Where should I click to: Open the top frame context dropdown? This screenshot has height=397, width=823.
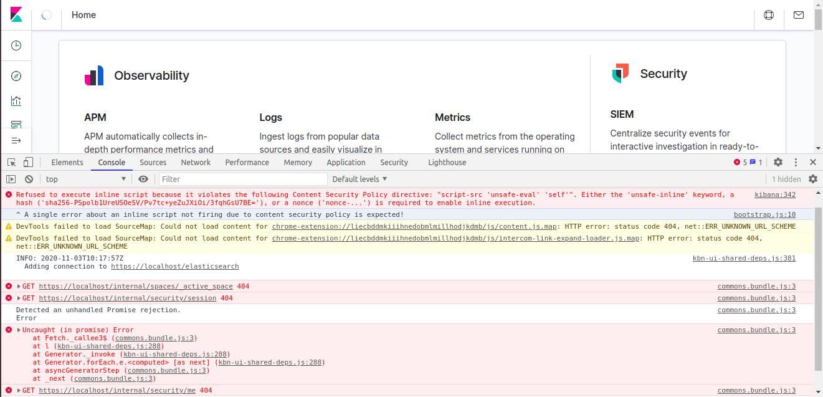(84, 179)
